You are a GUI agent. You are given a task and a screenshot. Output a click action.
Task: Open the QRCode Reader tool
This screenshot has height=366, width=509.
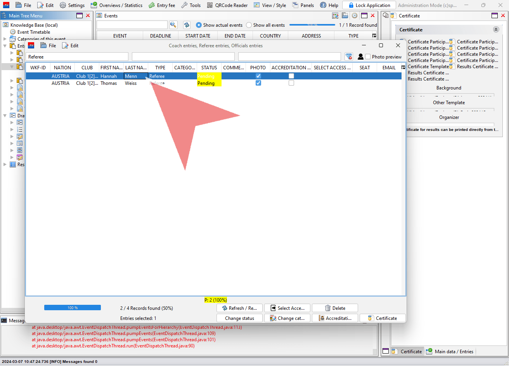(x=227, y=5)
